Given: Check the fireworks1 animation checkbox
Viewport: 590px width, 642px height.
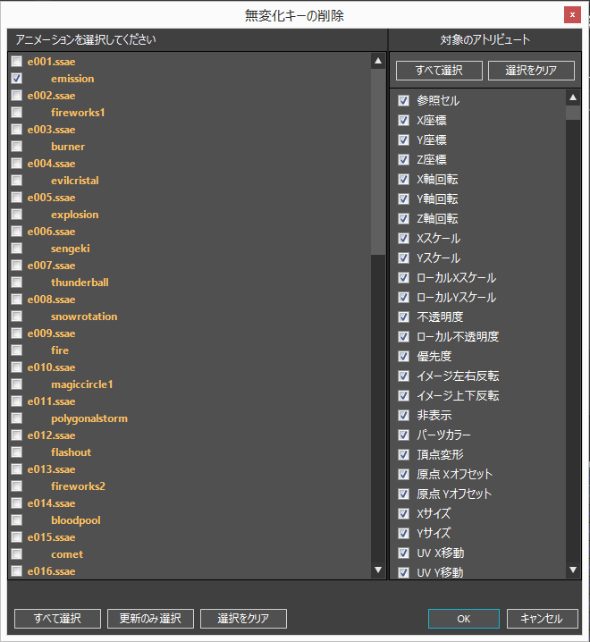Looking at the screenshot, I should (16, 112).
